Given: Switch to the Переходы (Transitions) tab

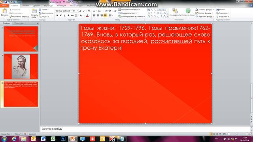Looking at the screenshot, I should [48, 6].
